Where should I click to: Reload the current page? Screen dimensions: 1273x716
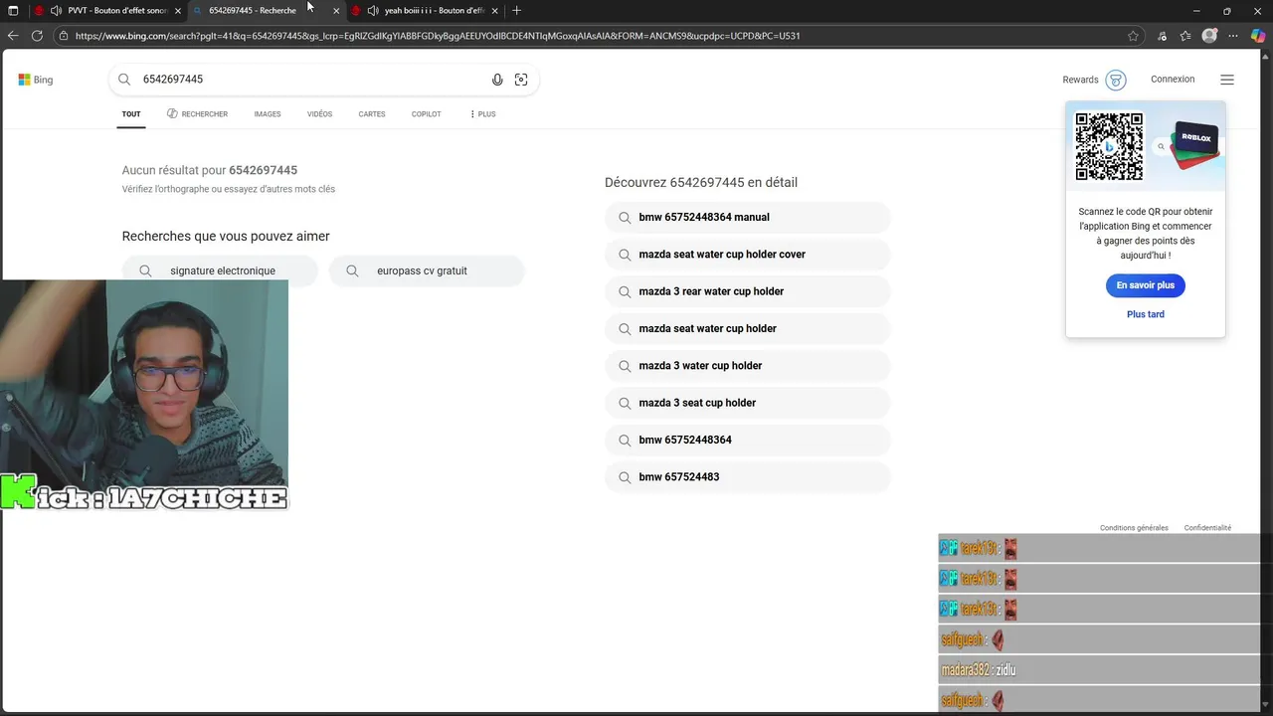point(37,36)
